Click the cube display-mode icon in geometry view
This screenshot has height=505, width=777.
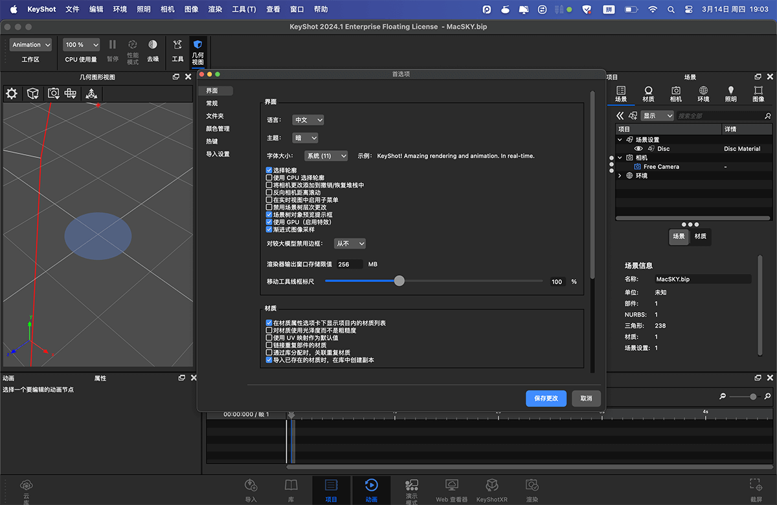pos(32,94)
